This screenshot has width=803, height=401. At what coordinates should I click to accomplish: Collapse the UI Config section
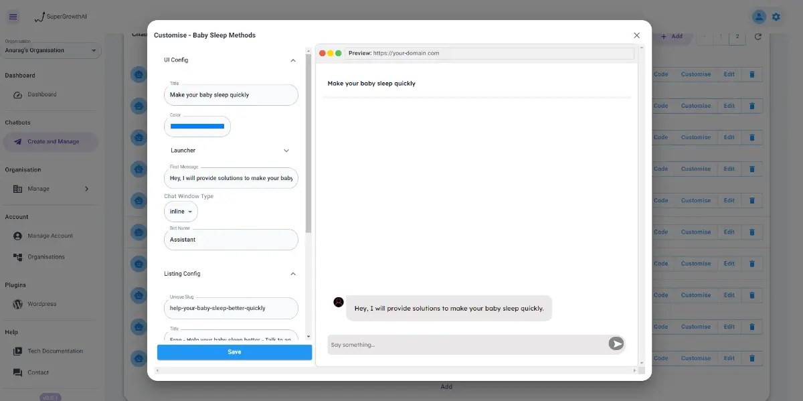292,60
